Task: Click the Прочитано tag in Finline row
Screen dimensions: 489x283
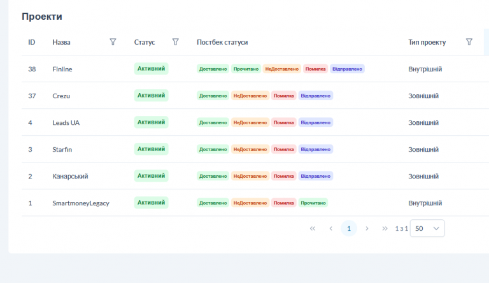Action: 246,69
